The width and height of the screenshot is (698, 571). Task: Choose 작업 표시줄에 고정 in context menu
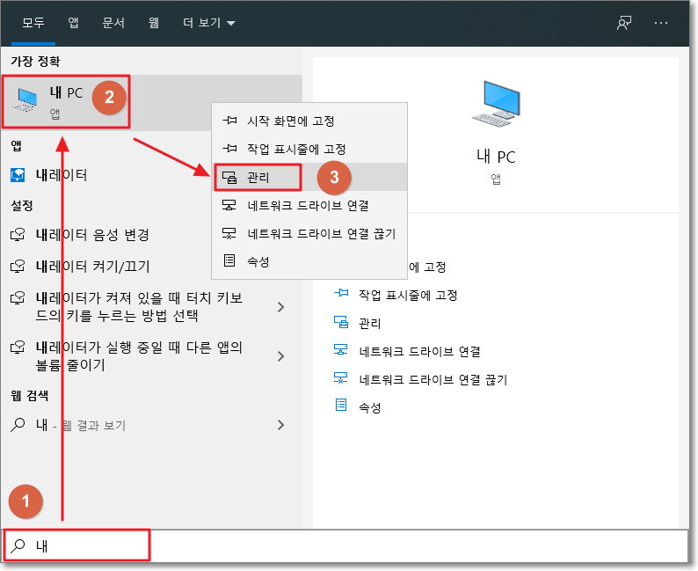pos(309,150)
